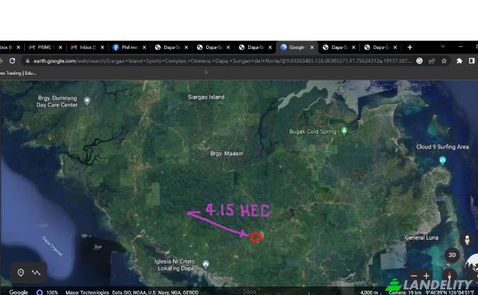
Task: Click the Brgy. Maasin map label
Action: point(226,154)
